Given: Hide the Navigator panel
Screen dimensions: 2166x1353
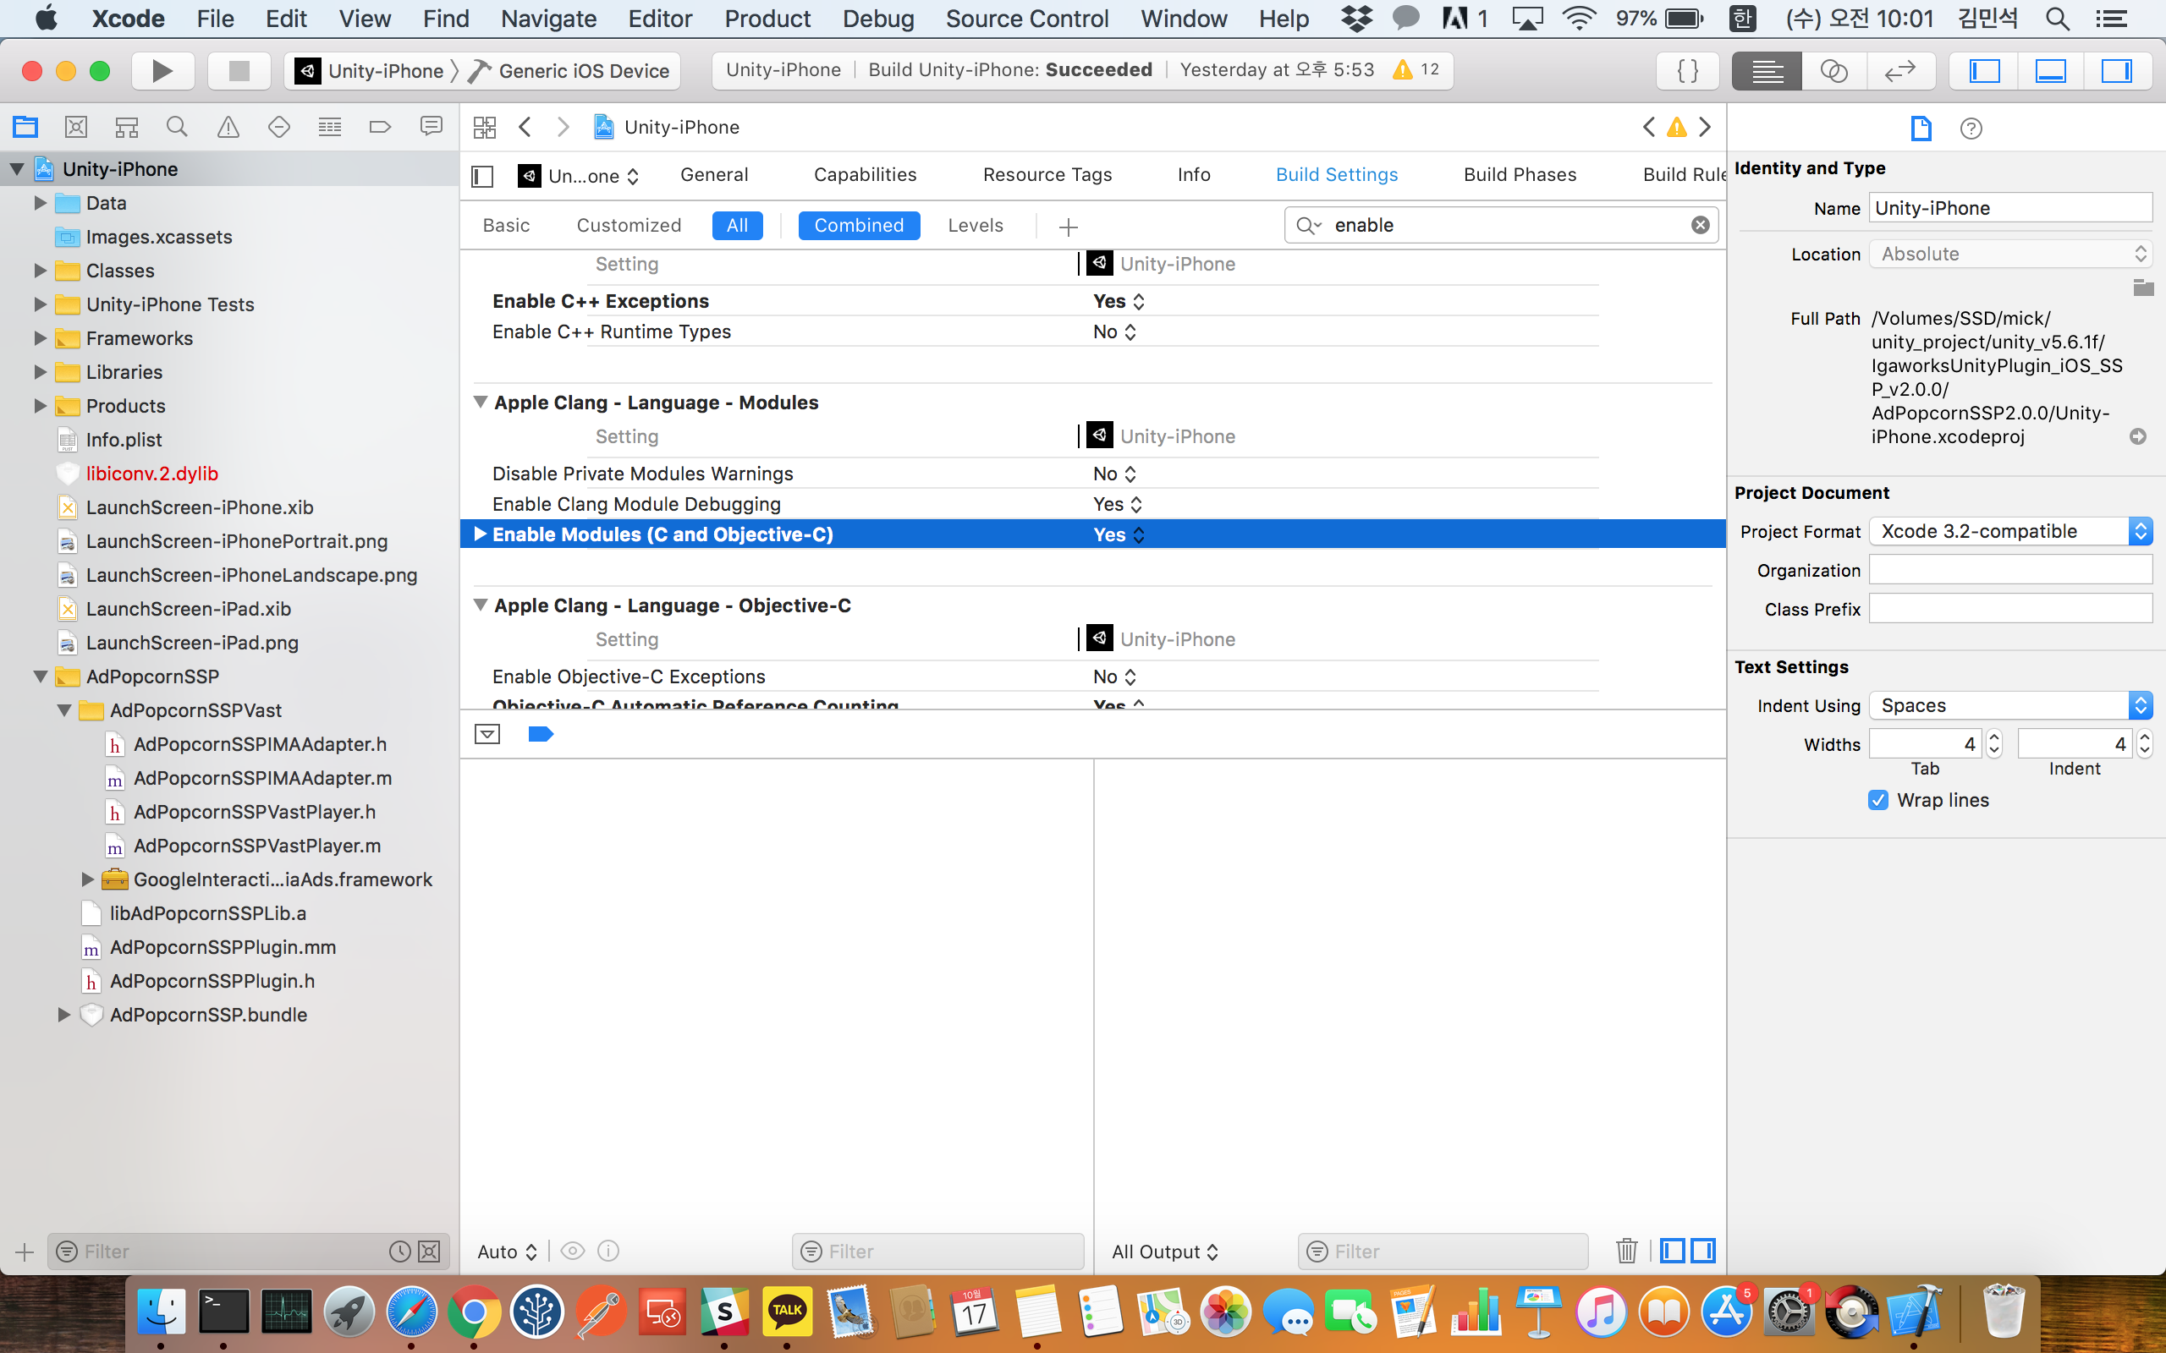Looking at the screenshot, I should [x=1984, y=71].
